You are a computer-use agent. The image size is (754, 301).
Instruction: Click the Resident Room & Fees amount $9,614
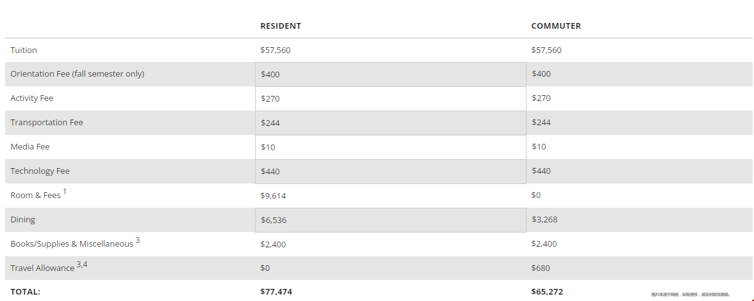[273, 196]
